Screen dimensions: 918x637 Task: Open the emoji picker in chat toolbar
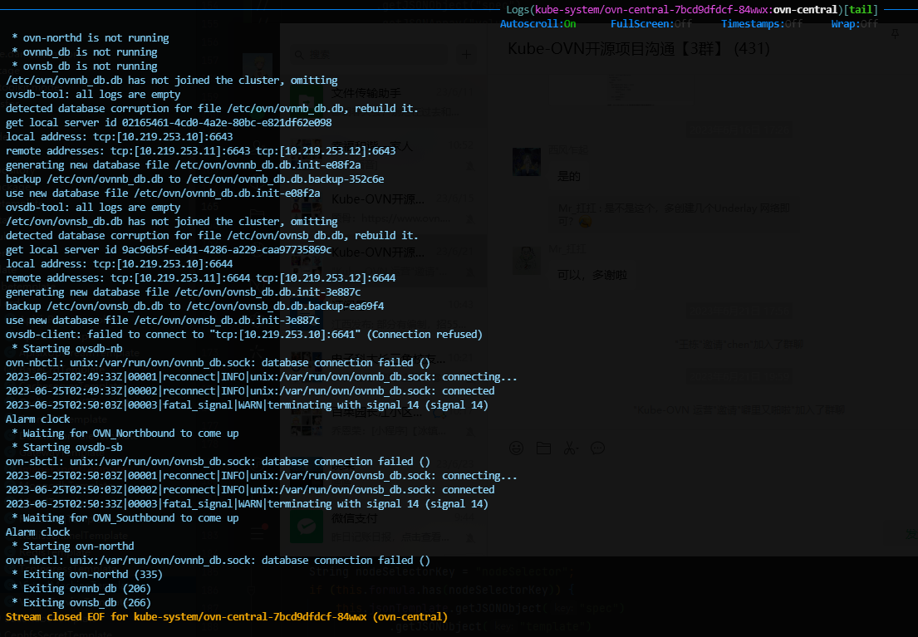click(x=516, y=448)
